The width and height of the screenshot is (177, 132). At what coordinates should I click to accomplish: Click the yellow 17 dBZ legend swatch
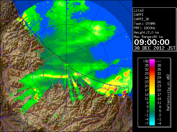click(x=152, y=90)
